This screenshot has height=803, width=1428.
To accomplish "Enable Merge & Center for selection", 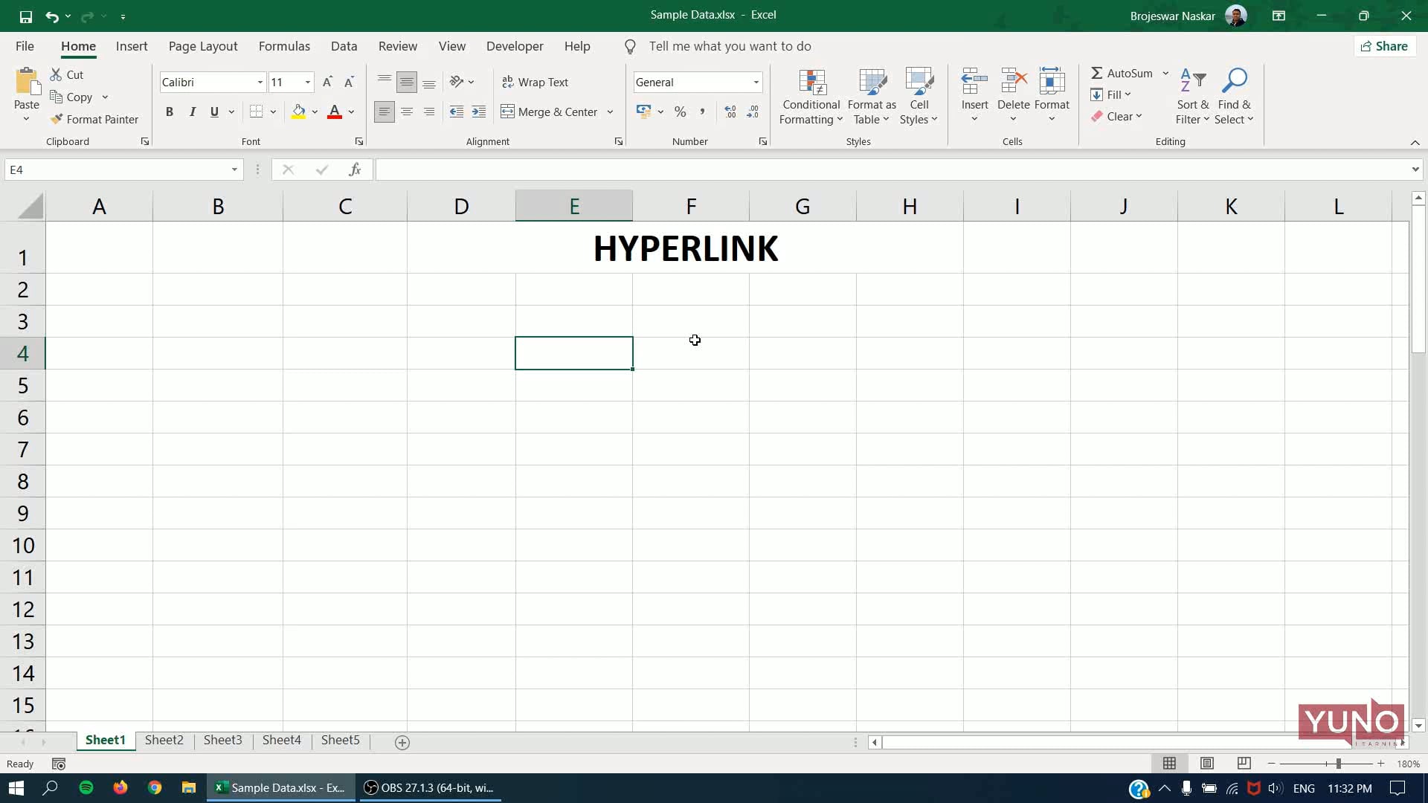I will point(550,112).
